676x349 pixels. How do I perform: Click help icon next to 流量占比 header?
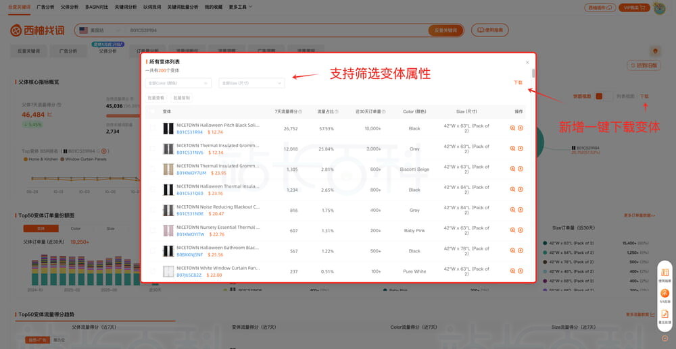(336, 111)
